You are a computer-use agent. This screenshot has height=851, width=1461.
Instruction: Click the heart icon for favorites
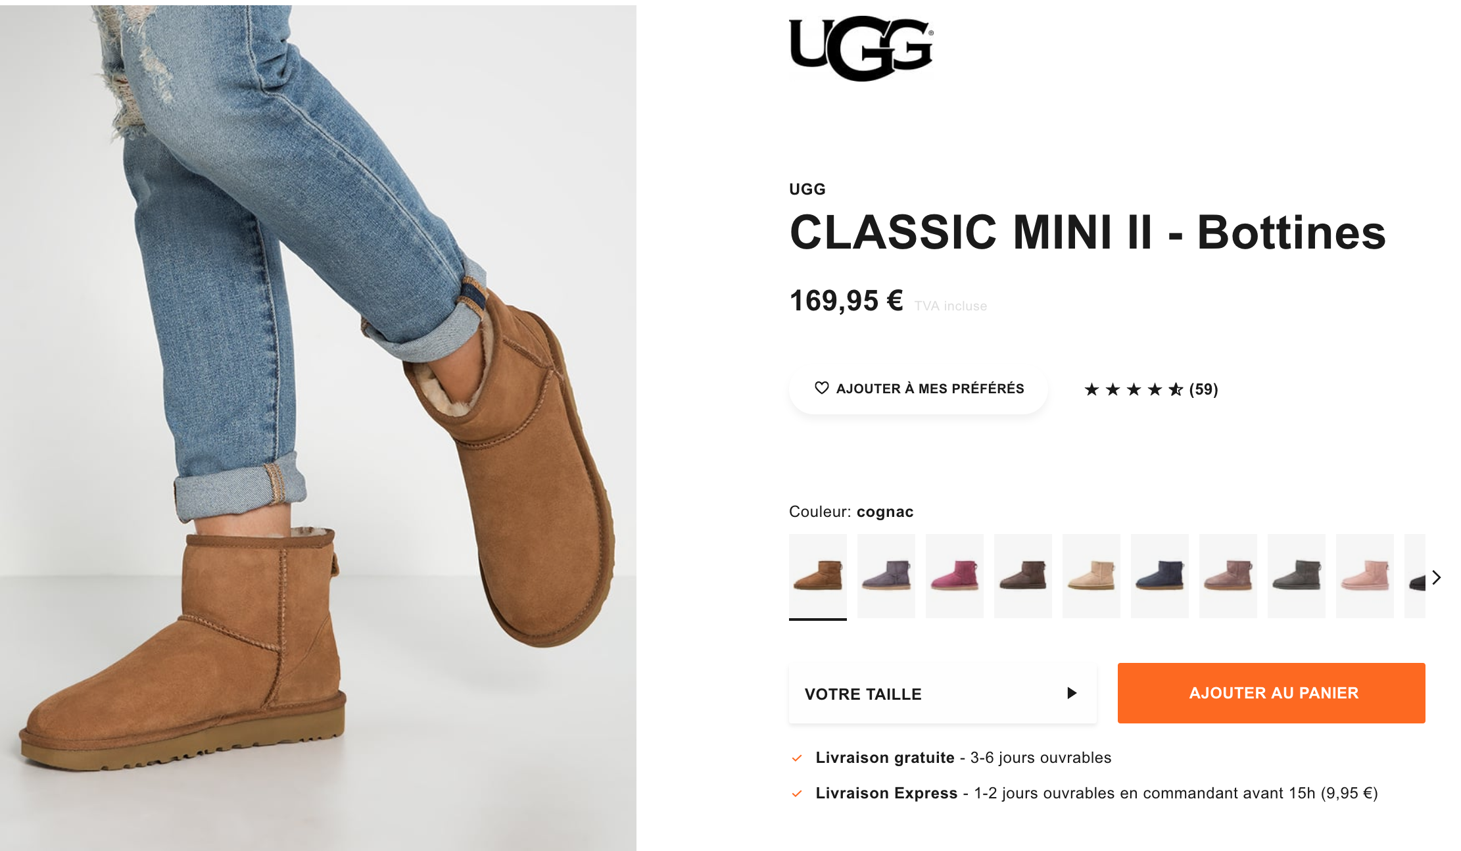821,388
